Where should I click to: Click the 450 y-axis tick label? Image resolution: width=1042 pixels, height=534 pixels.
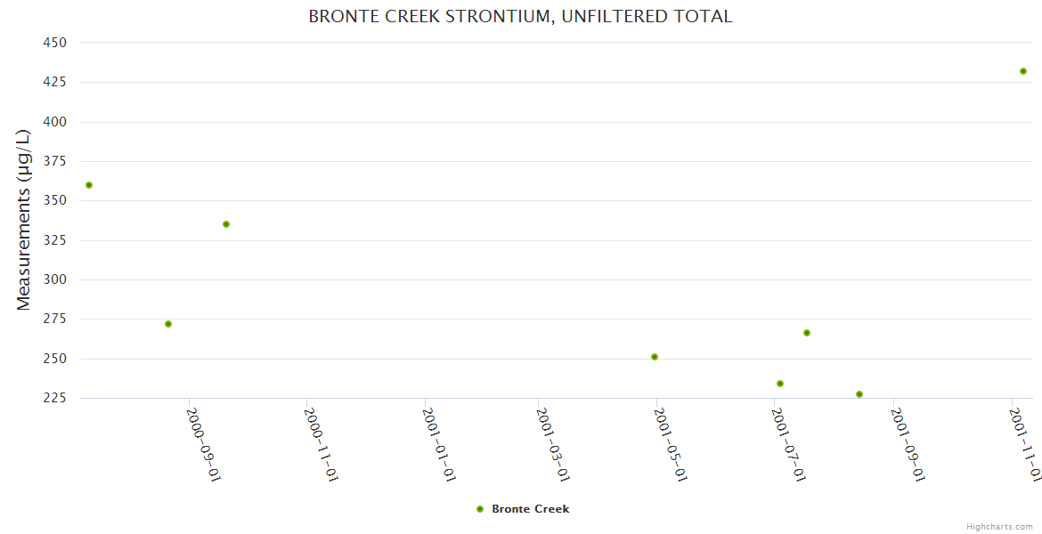55,43
